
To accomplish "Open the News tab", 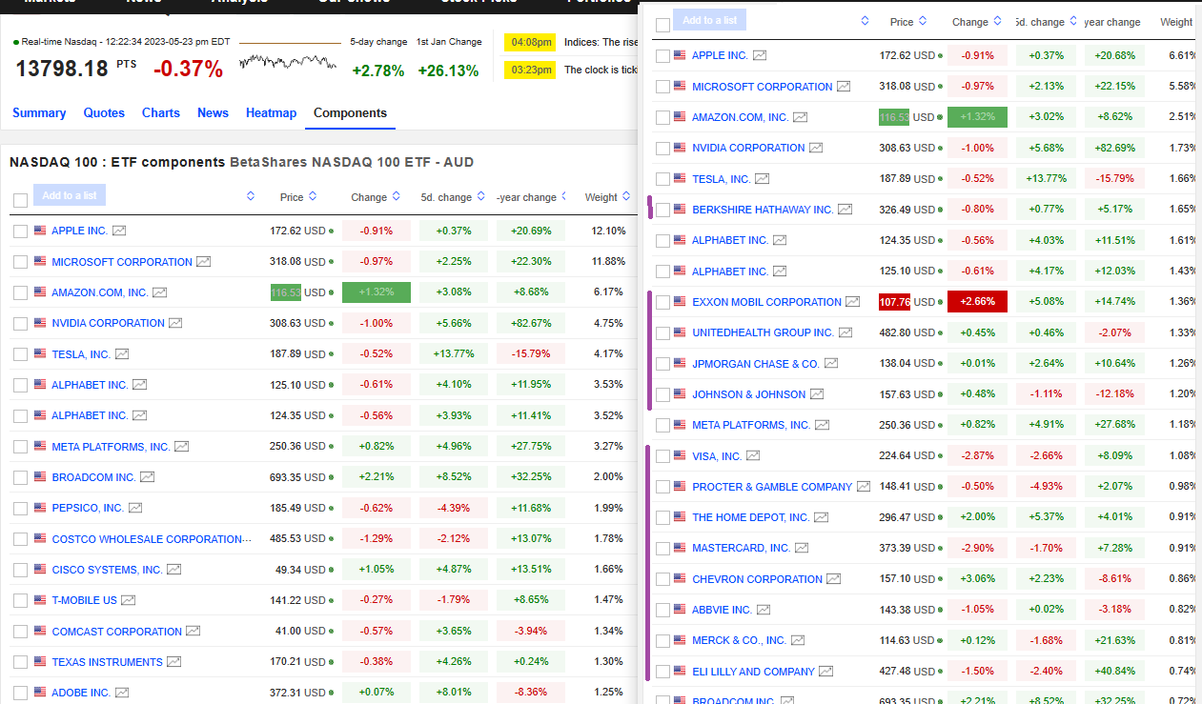I will click(x=213, y=112).
